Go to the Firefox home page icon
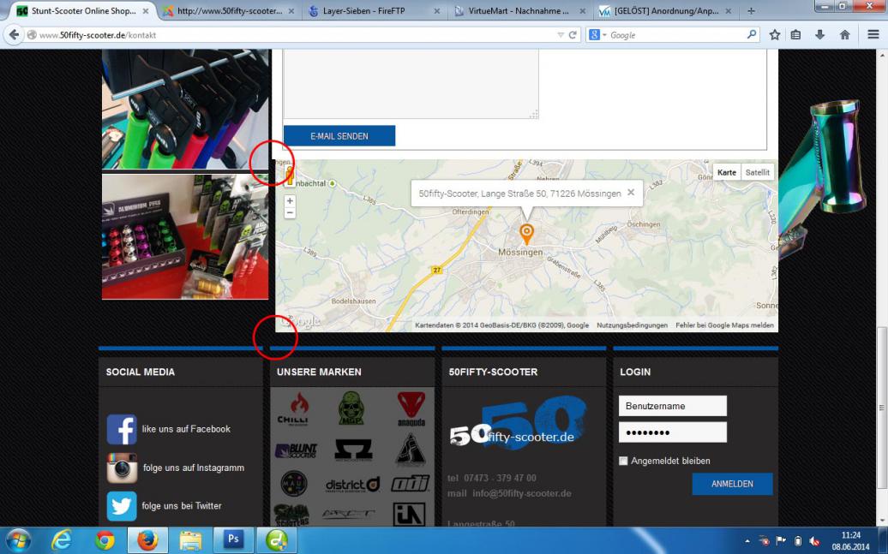888x554 pixels. click(x=844, y=35)
